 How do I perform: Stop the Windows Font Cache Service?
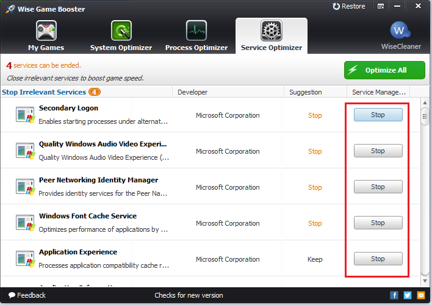pyautogui.click(x=378, y=223)
